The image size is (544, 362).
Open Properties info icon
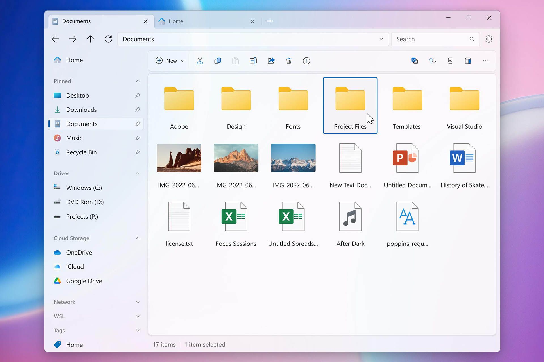307,61
